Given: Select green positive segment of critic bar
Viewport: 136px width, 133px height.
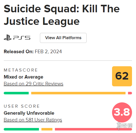Looking at the screenshot, I should tap(16, 93).
